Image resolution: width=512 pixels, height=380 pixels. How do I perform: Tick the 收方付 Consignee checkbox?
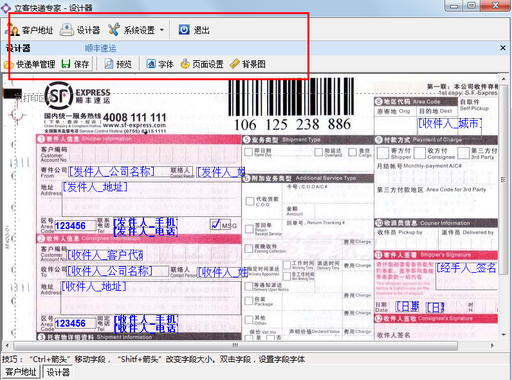[419, 153]
